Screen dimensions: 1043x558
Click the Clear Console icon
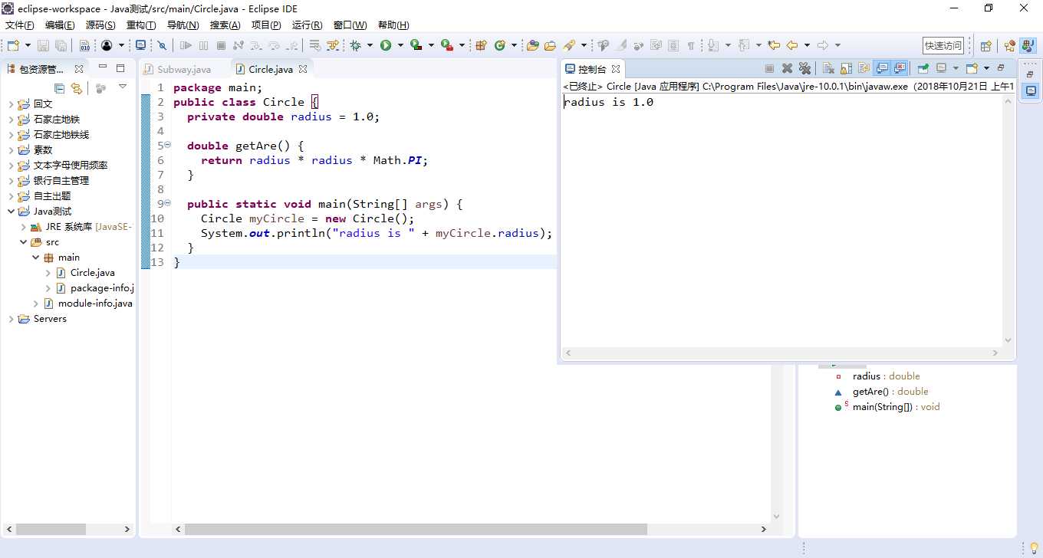(828, 68)
